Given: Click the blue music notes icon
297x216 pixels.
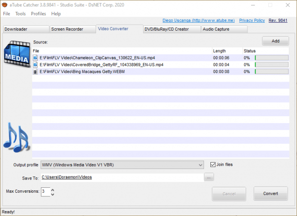Looking at the screenshot, I should pos(16,137).
